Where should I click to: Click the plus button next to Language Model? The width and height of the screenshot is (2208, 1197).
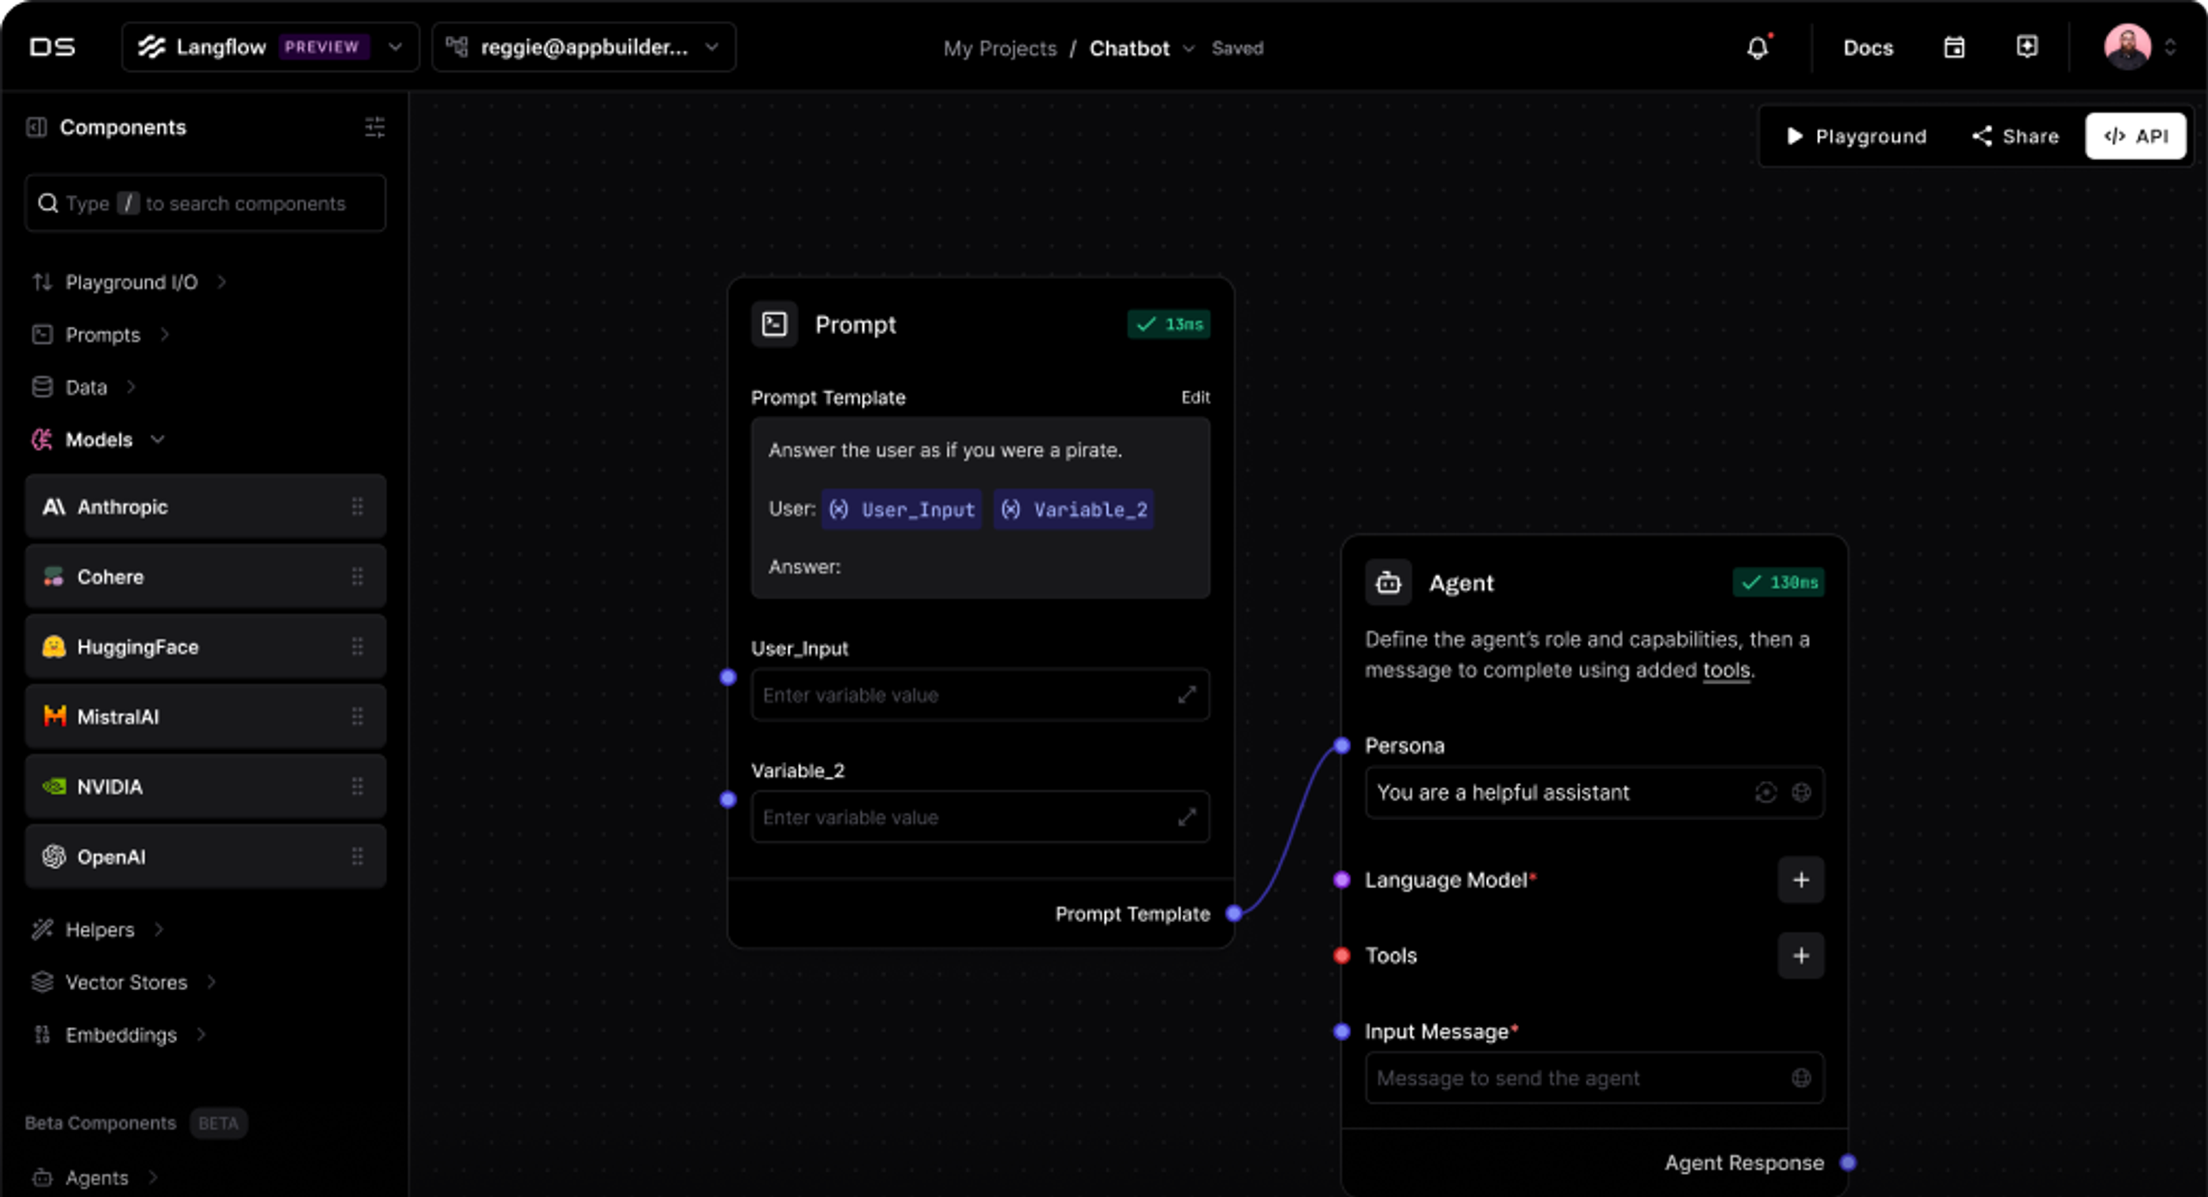pos(1801,880)
